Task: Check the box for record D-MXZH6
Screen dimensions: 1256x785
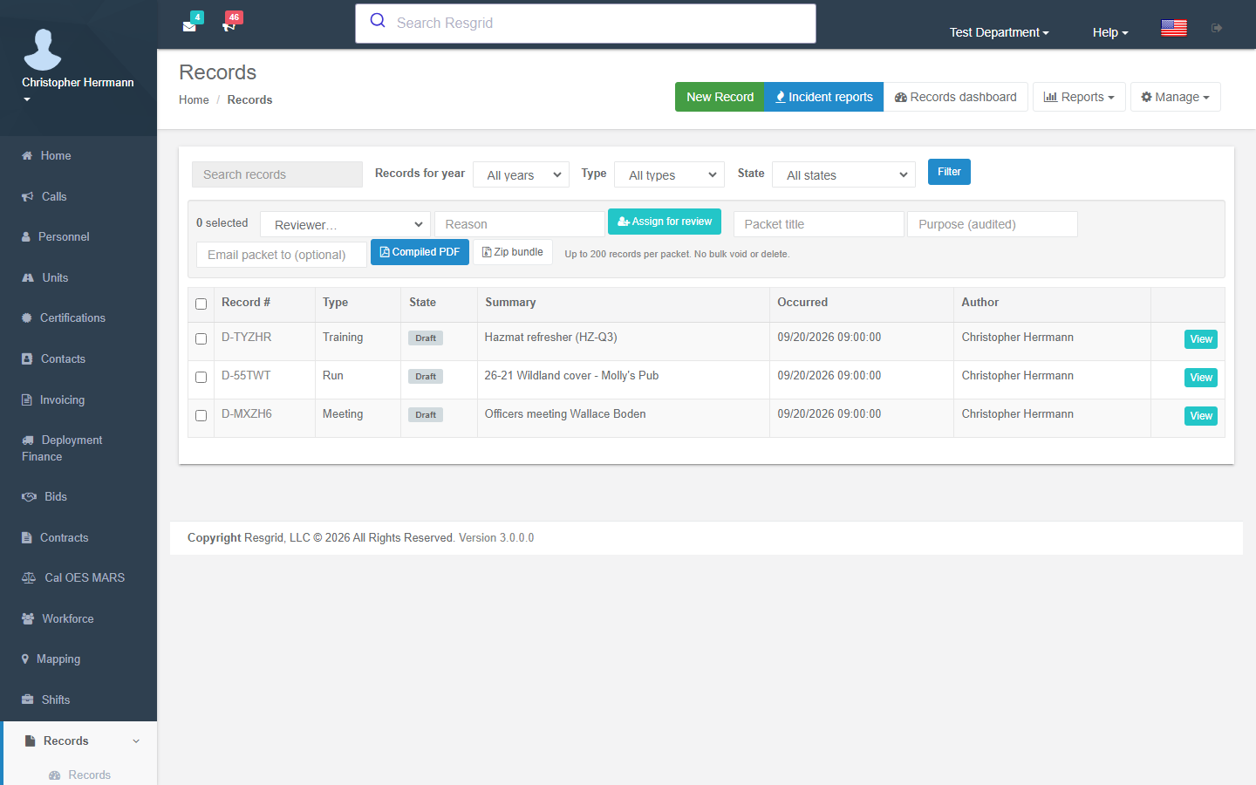Action: coord(201,416)
